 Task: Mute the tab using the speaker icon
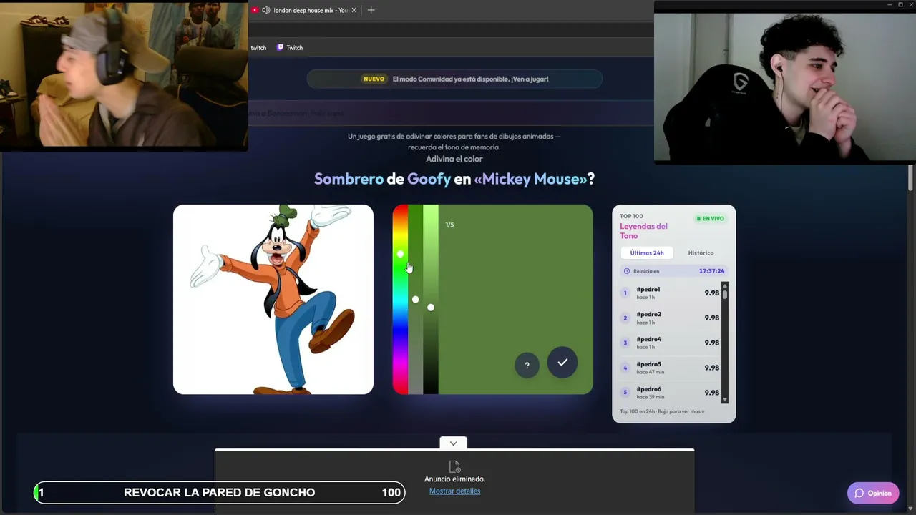(266, 10)
